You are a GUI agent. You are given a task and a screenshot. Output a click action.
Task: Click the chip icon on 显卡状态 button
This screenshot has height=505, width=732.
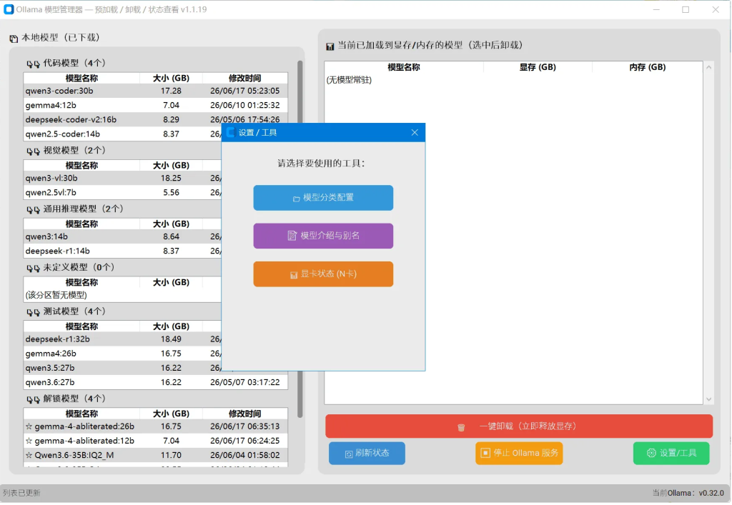[294, 275]
